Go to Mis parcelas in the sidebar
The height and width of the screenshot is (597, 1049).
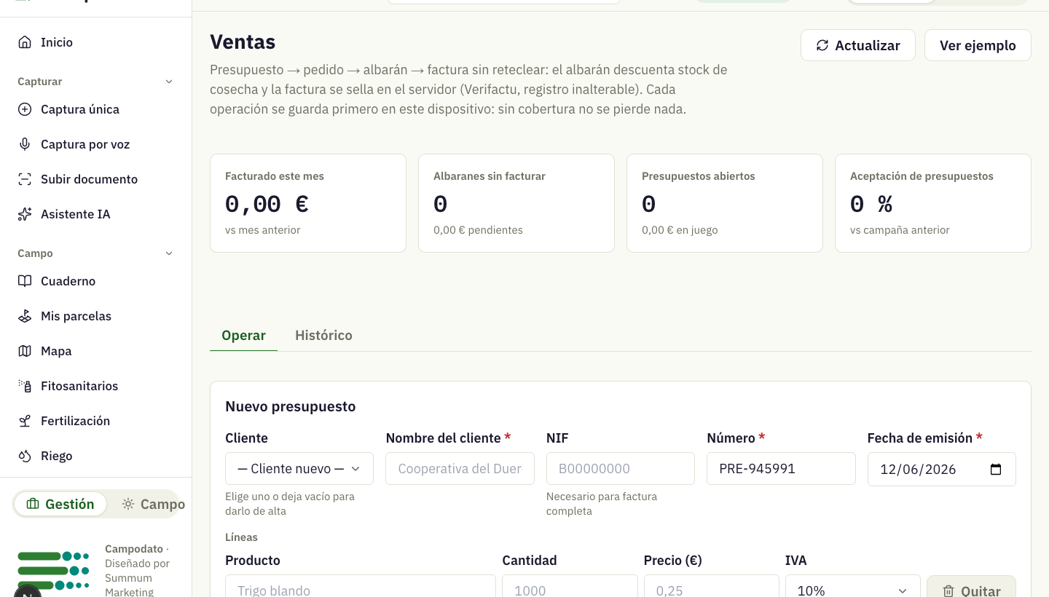click(95, 316)
